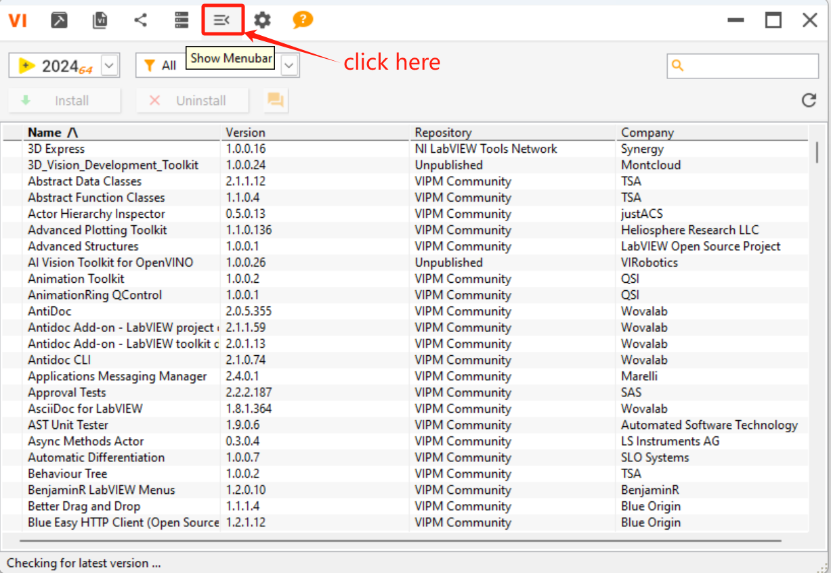The height and width of the screenshot is (573, 831).
Task: Click in the package search field
Action: tap(750, 66)
